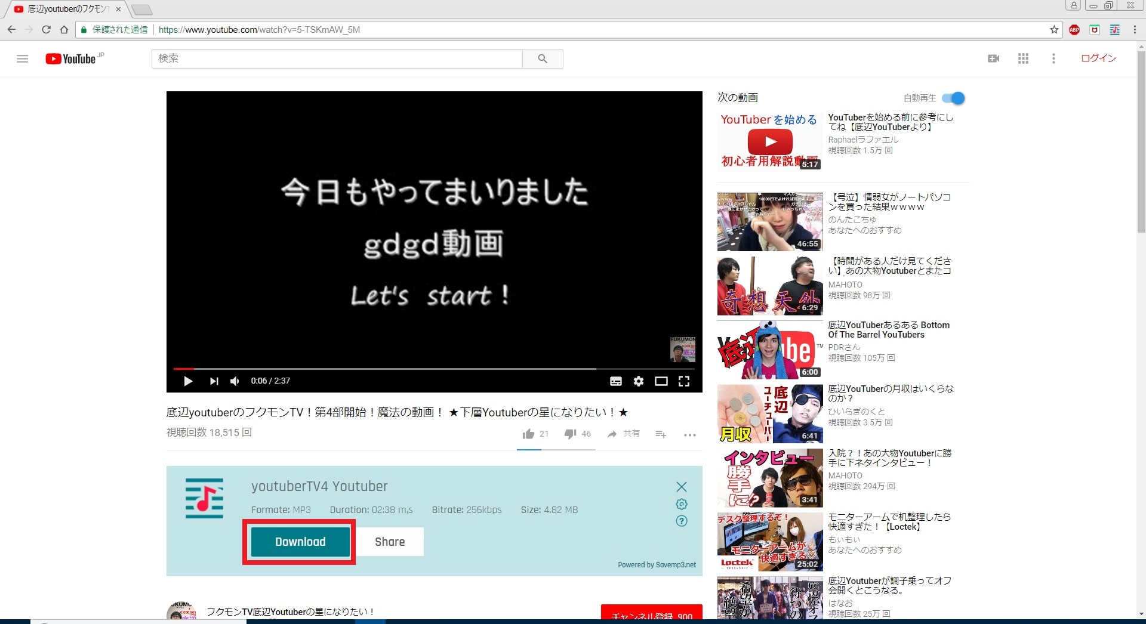The image size is (1146, 624).
Task: Click the Share button in MP3 panel
Action: (390, 542)
